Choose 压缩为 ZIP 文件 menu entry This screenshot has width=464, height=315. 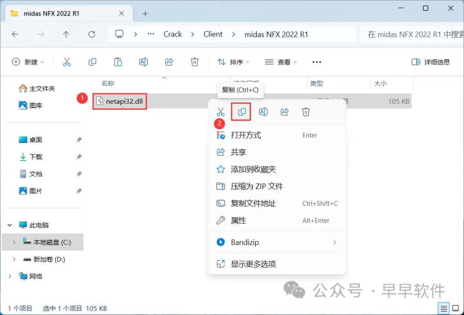coord(277,186)
